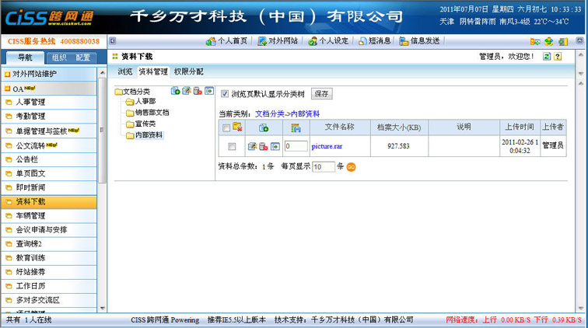Click the add file icon in table header
The height and width of the screenshot is (328, 588).
264,127
